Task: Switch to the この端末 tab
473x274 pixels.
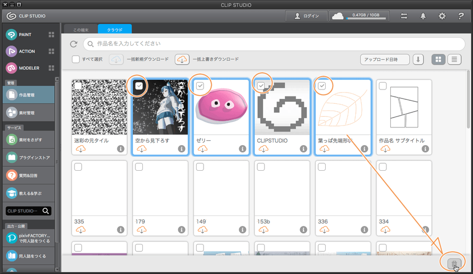Action: tap(80, 30)
